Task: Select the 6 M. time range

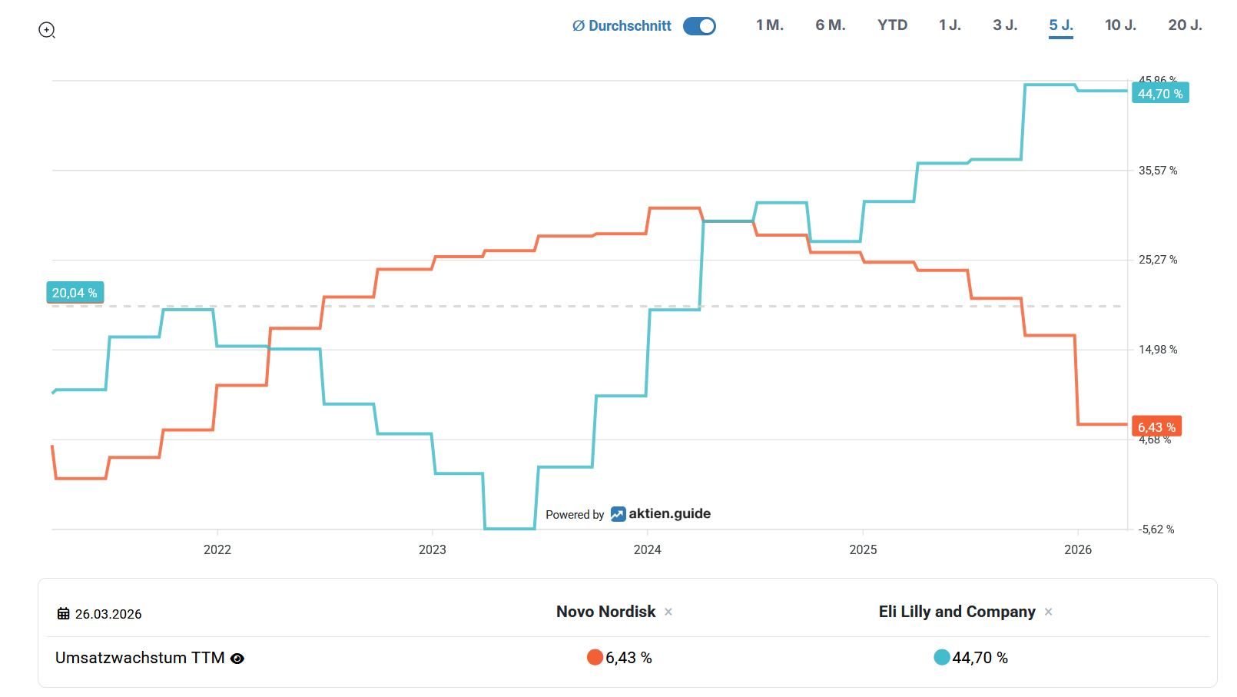Action: point(831,25)
